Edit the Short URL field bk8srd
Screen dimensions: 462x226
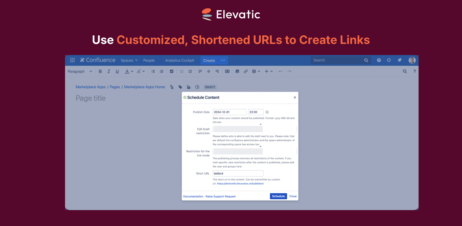tap(238, 173)
